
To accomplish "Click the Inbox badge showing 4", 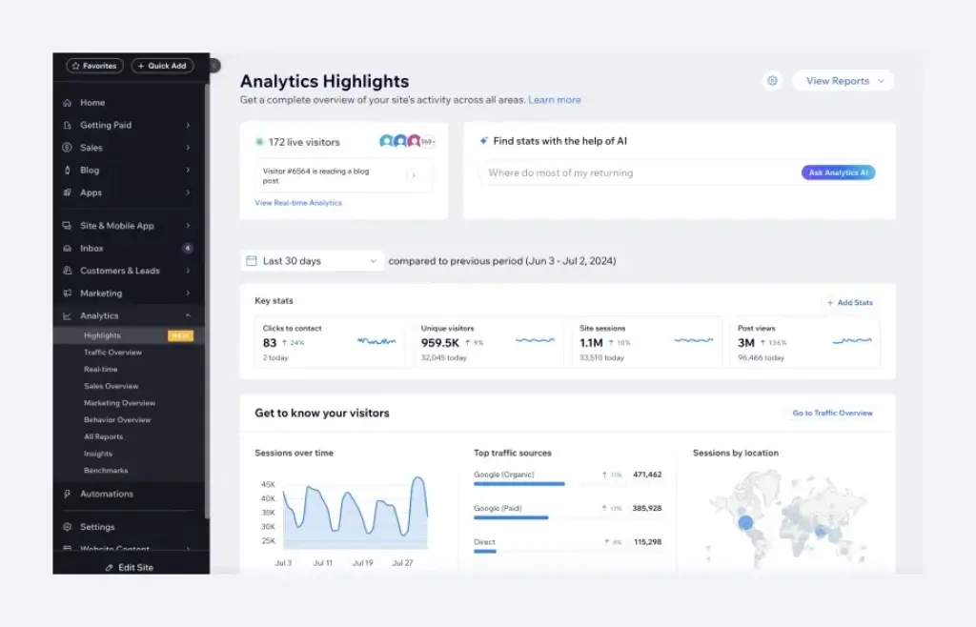I will (188, 248).
